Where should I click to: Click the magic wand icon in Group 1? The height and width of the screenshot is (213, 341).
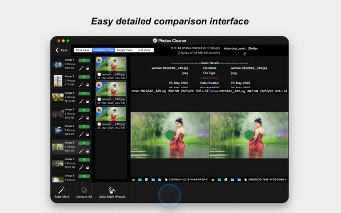81,68
